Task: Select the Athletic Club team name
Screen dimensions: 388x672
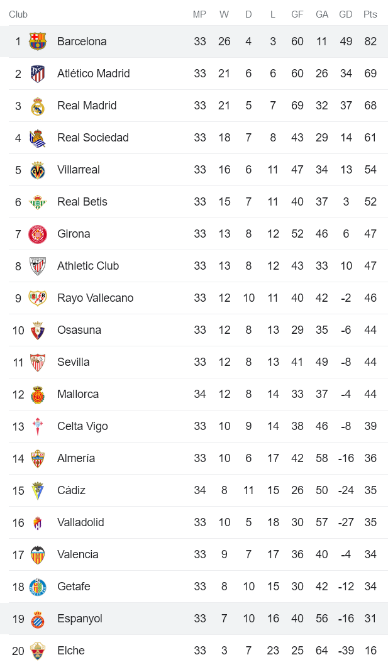Action: click(x=87, y=266)
